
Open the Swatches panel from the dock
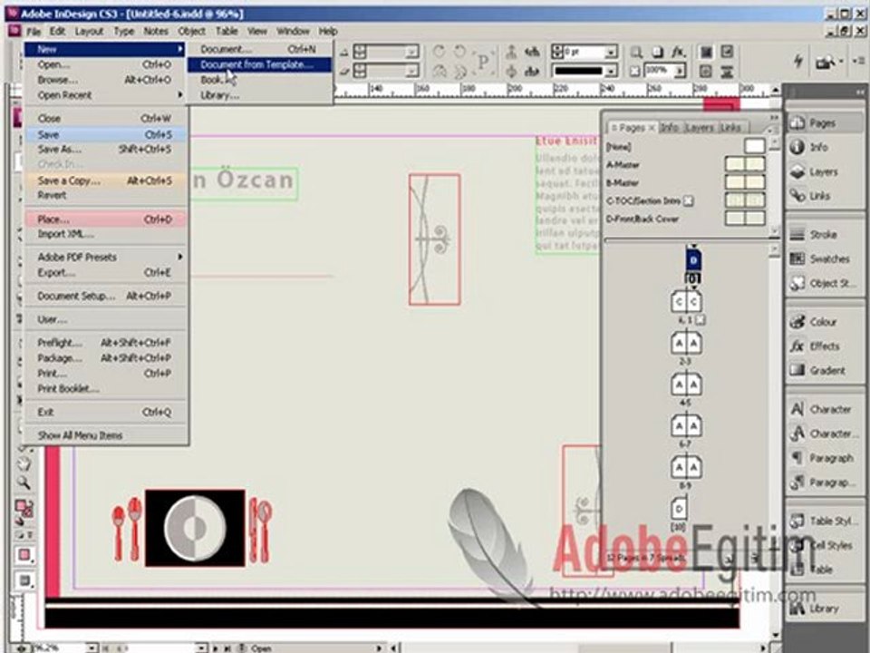pyautogui.click(x=824, y=258)
